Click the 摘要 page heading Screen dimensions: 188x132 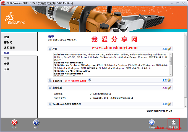click(51, 37)
